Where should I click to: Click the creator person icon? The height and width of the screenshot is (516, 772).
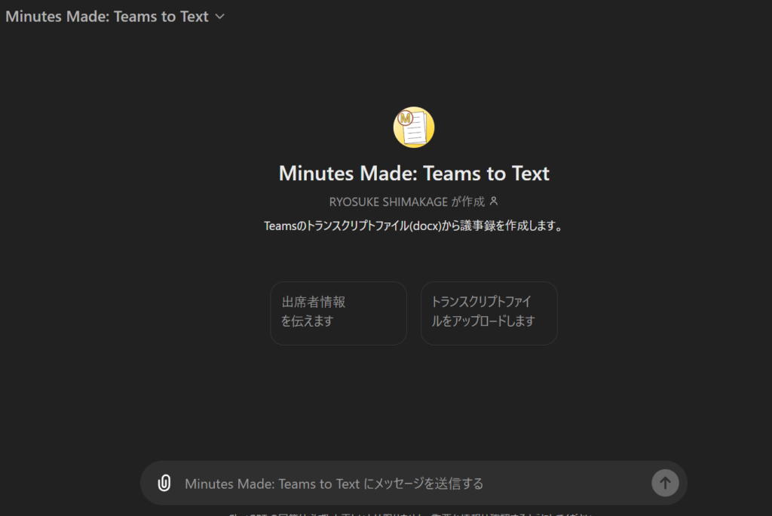click(494, 201)
